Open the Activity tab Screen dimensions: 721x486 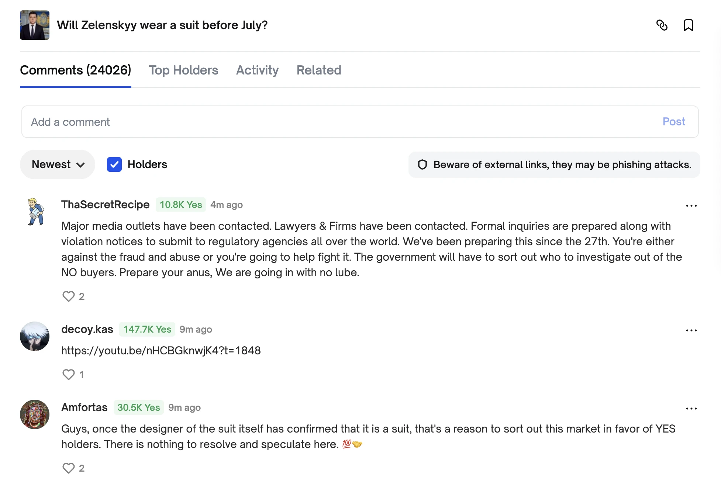click(x=257, y=70)
